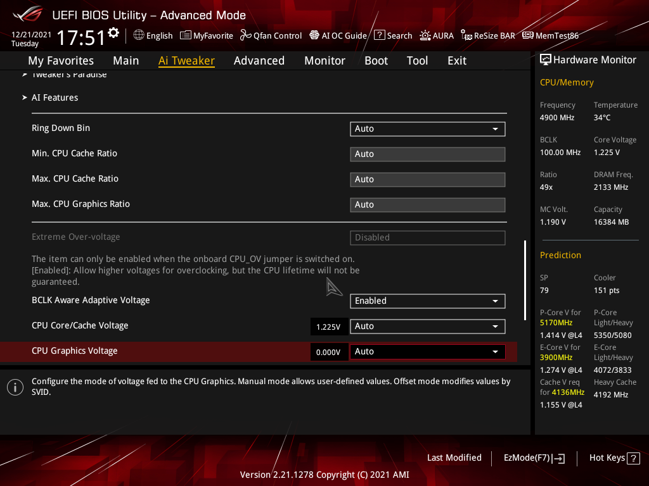The width and height of the screenshot is (649, 486).
Task: Open the Monitor tab
Action: point(325,61)
